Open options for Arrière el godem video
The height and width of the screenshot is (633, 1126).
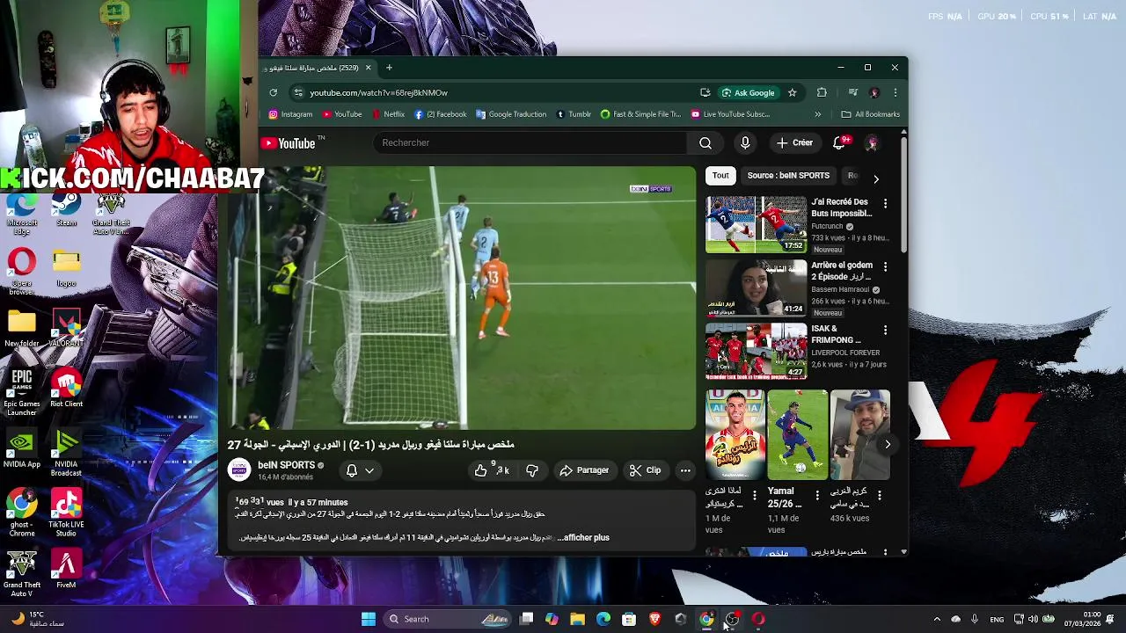click(885, 266)
